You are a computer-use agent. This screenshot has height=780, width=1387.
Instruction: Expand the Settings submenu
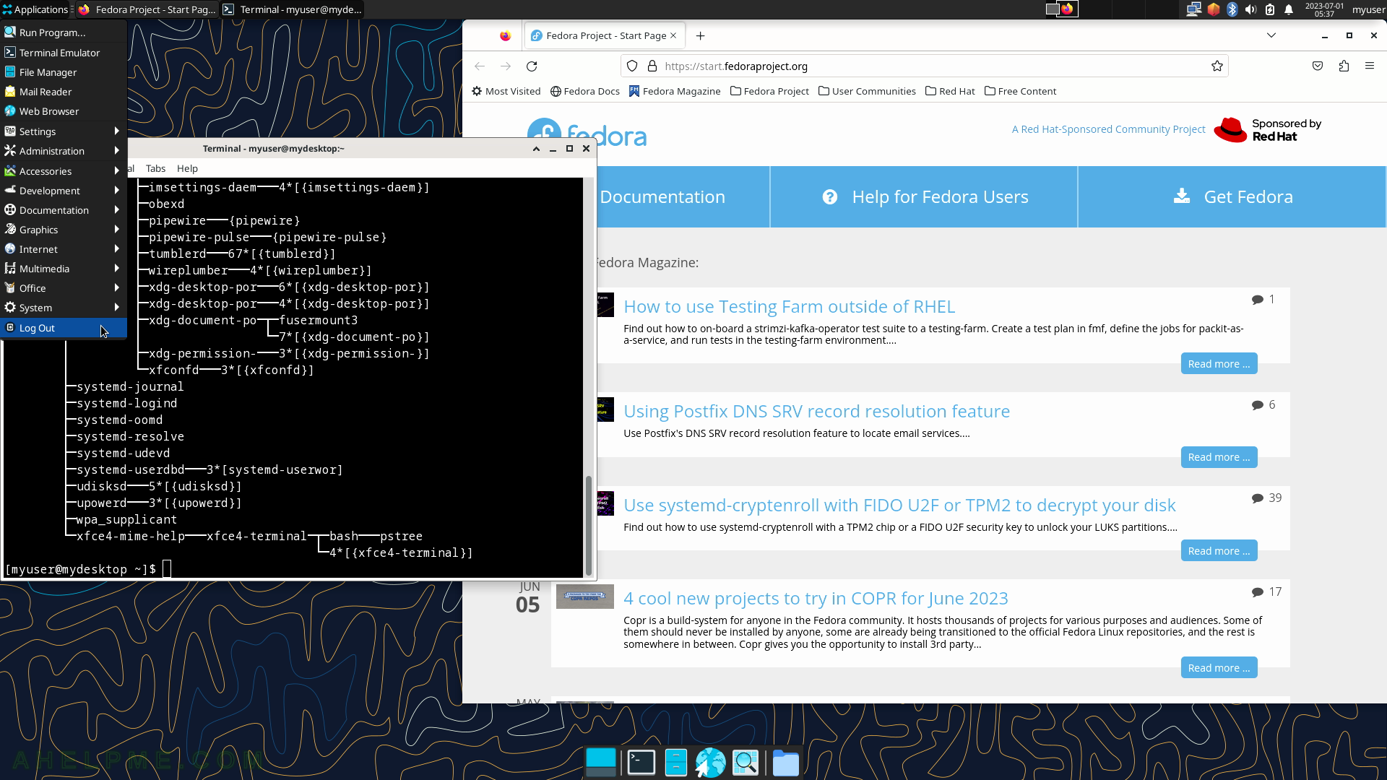[64, 131]
